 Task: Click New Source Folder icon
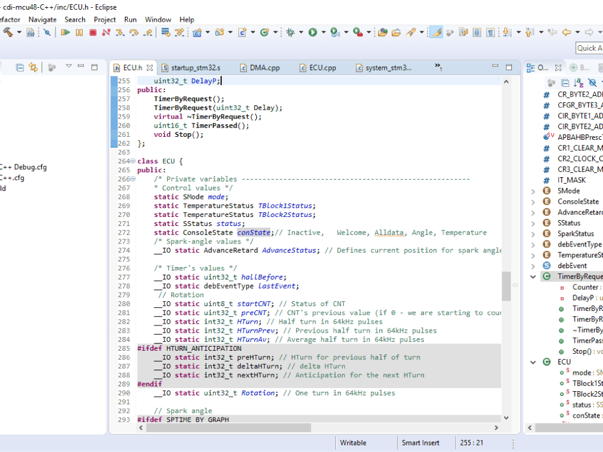click(x=219, y=33)
